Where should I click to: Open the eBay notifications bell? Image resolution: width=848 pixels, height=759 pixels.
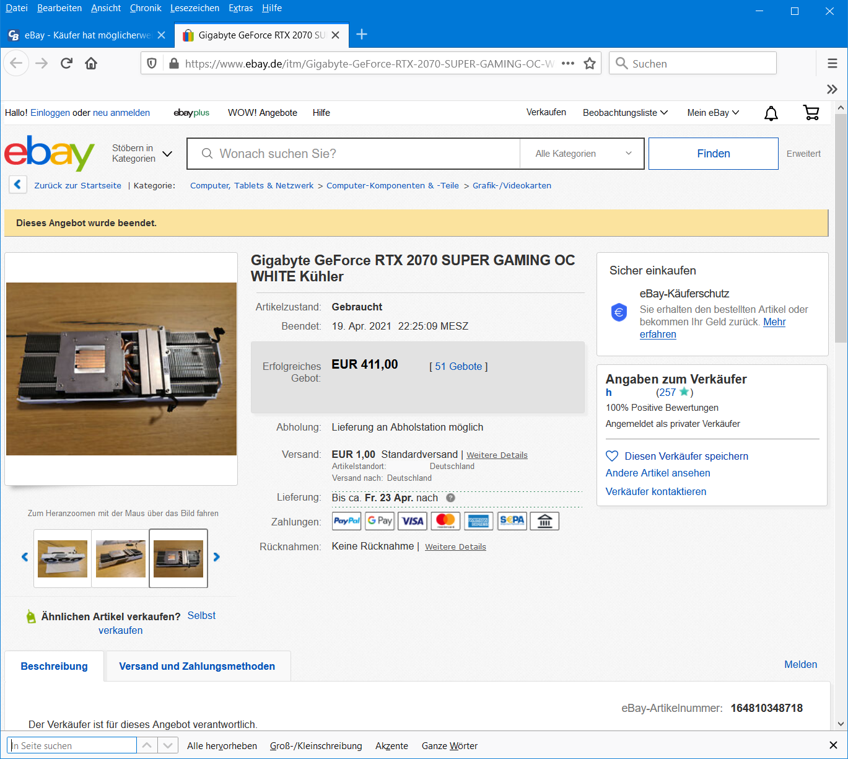tap(771, 113)
